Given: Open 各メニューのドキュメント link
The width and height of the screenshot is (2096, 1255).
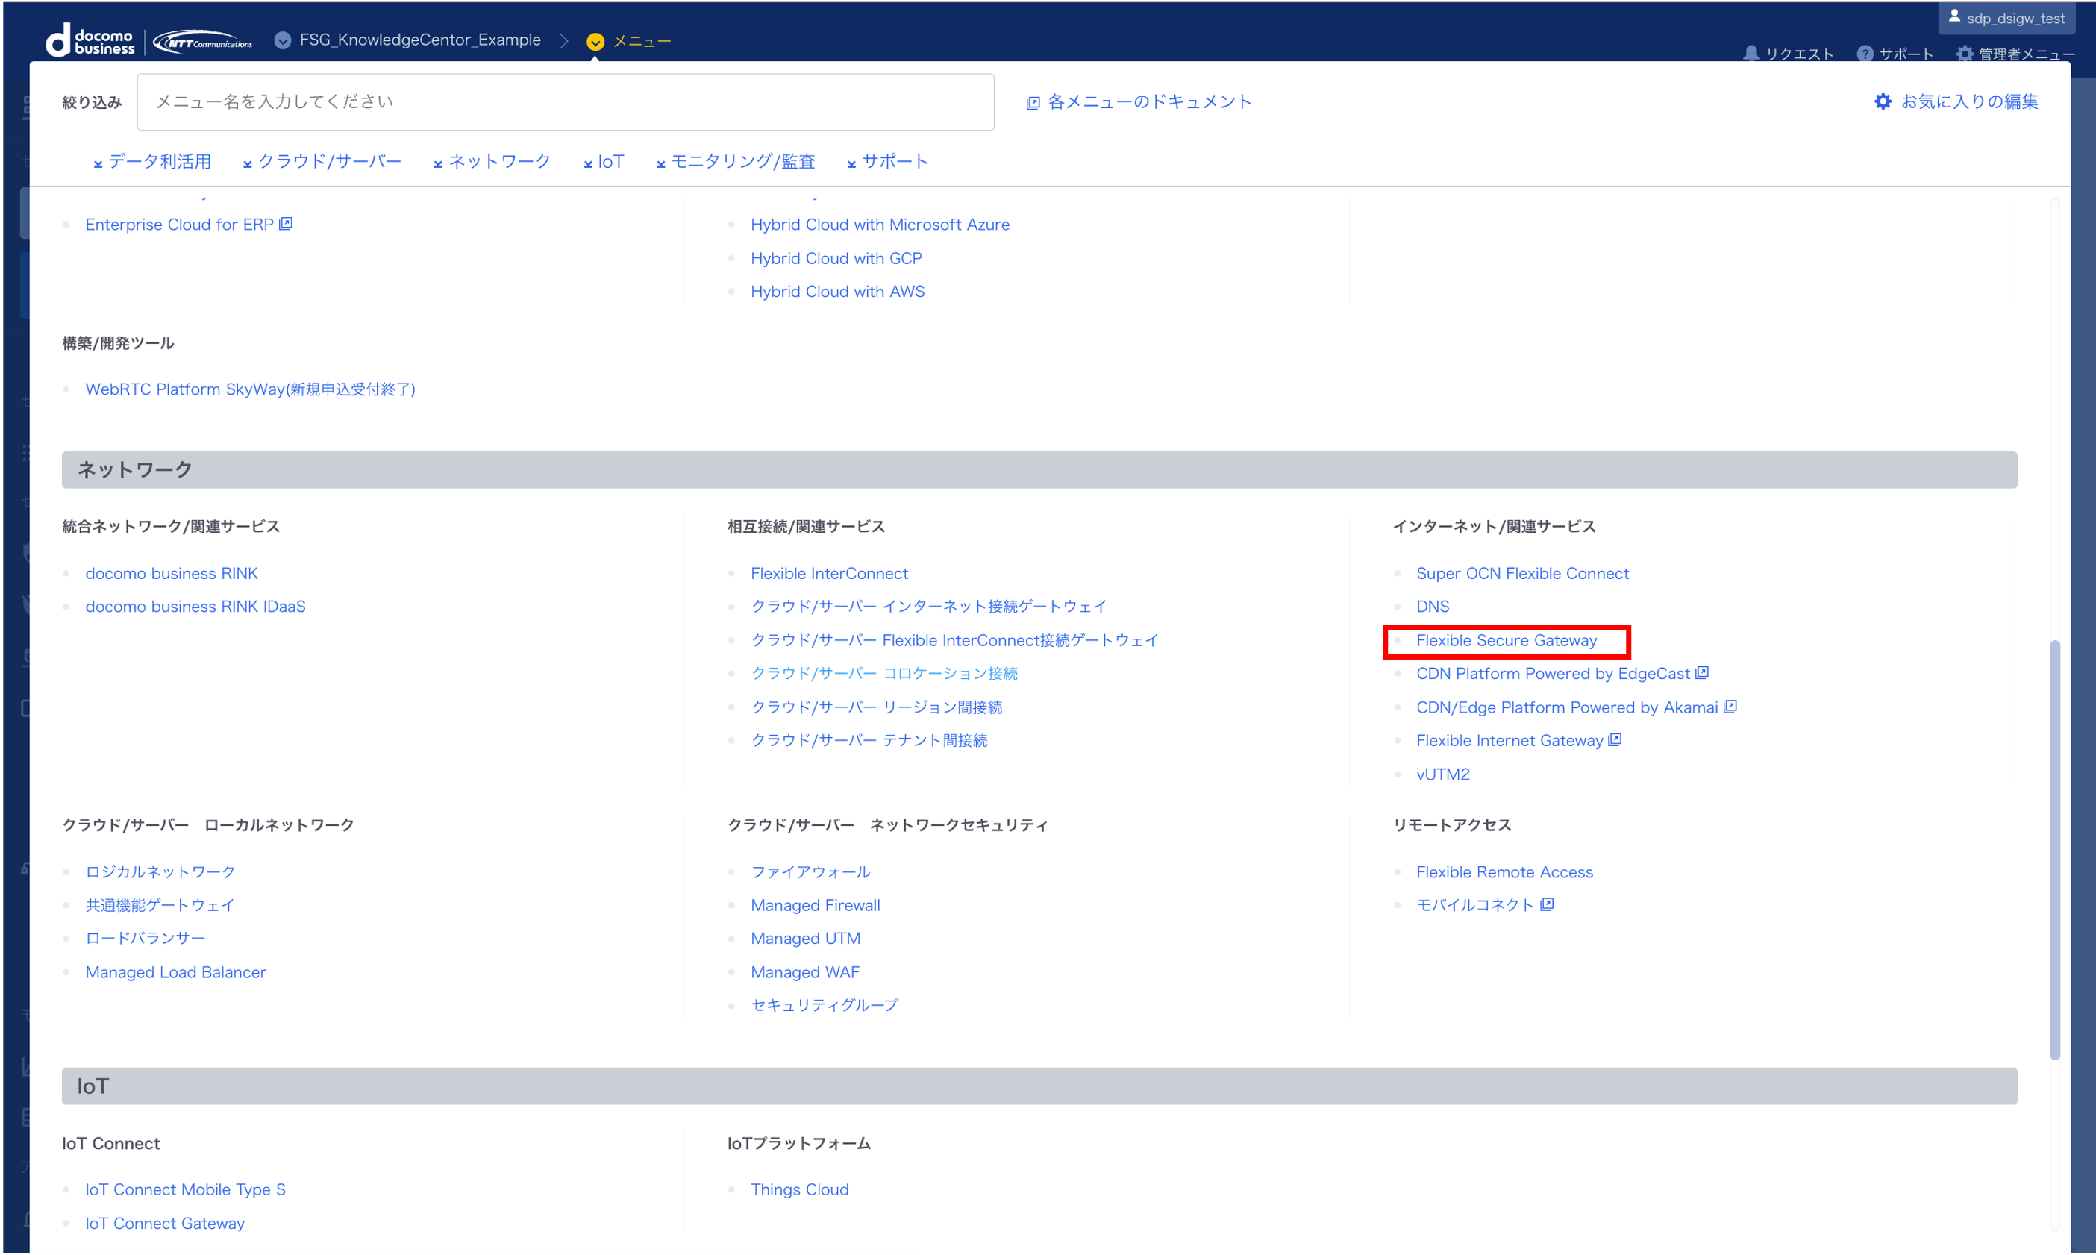Looking at the screenshot, I should tap(1138, 101).
